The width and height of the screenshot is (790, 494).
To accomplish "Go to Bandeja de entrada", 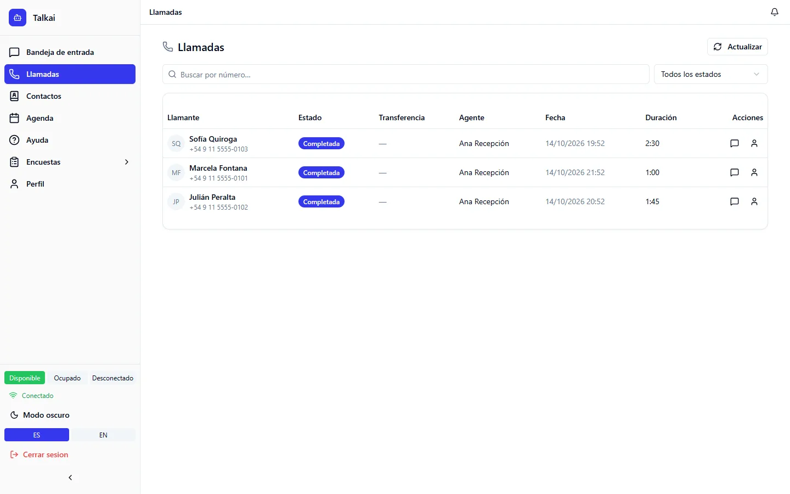I will (70, 52).
